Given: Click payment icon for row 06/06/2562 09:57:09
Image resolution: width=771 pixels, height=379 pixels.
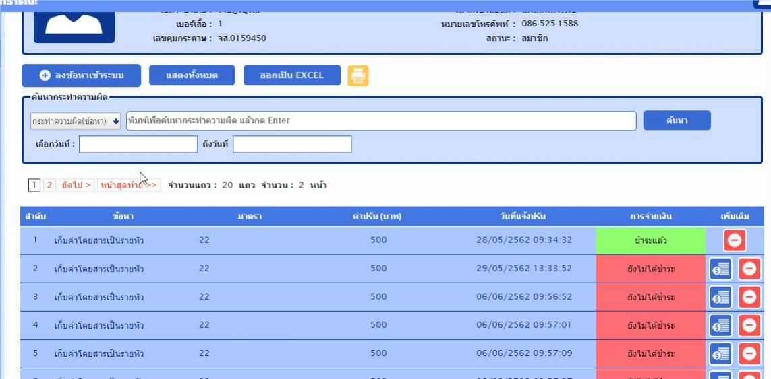Looking at the screenshot, I should pos(720,353).
